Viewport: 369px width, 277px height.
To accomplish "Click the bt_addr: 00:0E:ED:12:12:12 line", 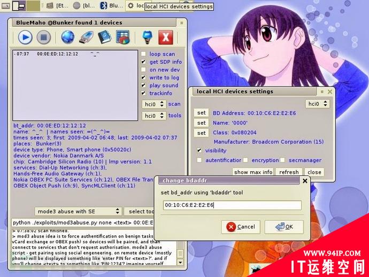I will pyautogui.click(x=49, y=126).
